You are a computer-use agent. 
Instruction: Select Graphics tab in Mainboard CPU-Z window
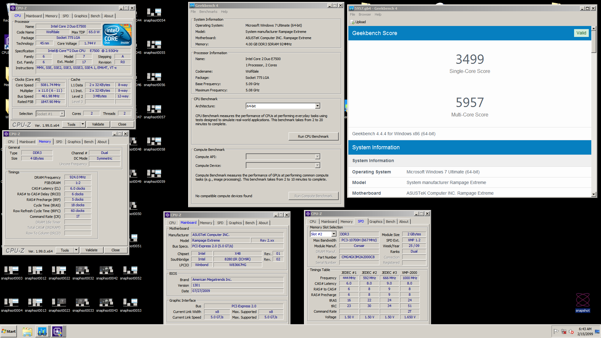[235, 223]
